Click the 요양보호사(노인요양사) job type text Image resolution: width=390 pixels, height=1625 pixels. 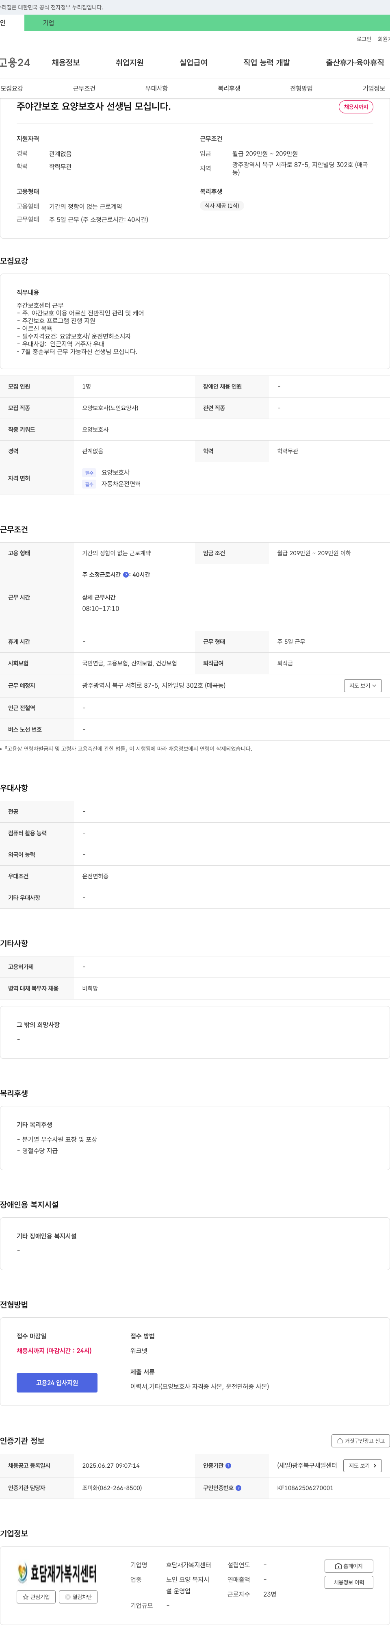point(110,408)
